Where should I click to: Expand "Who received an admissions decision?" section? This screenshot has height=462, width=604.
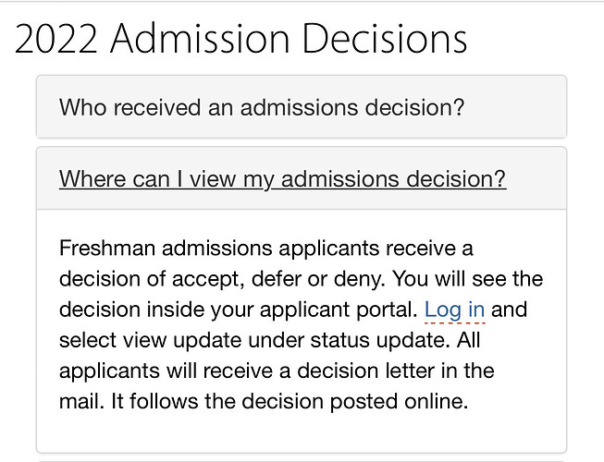261,107
